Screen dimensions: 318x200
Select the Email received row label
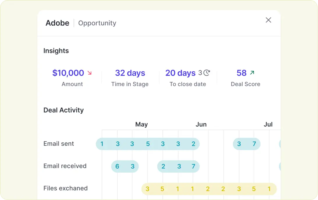(x=65, y=166)
